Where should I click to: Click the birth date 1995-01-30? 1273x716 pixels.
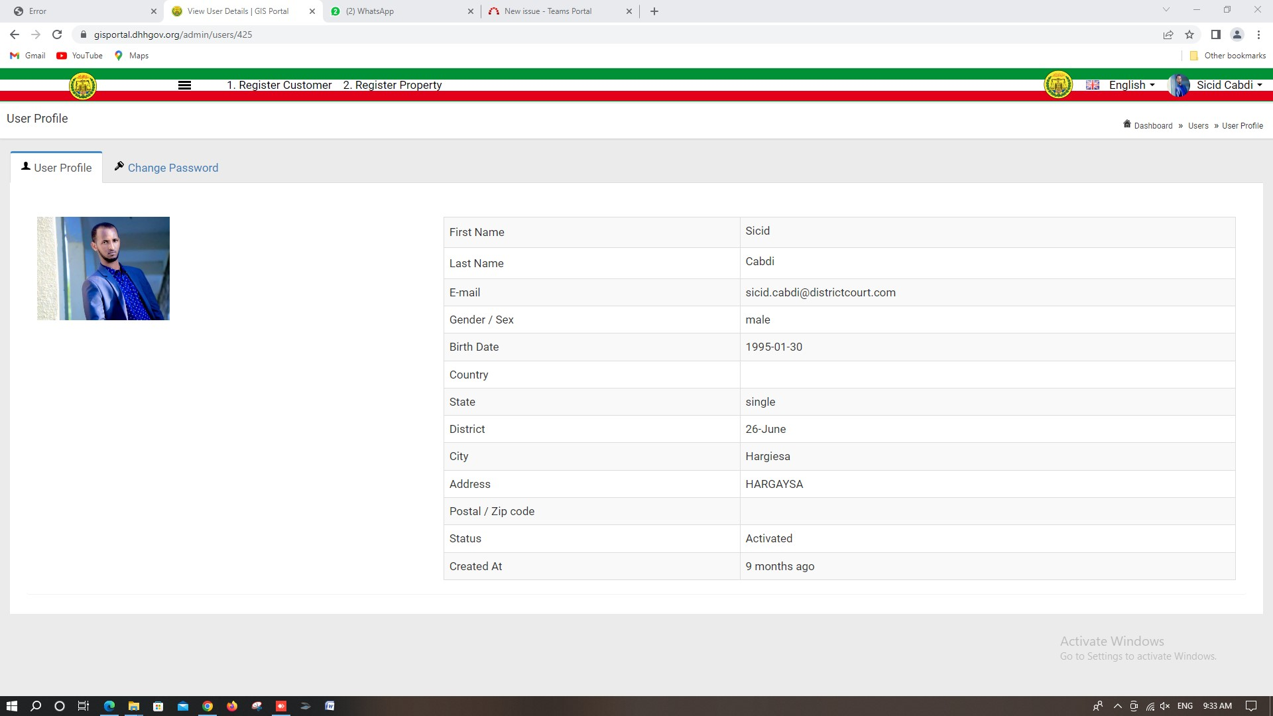(774, 347)
